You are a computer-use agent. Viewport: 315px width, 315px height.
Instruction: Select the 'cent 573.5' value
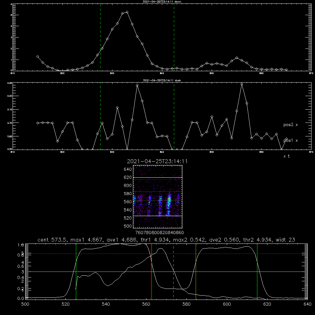click(52, 240)
